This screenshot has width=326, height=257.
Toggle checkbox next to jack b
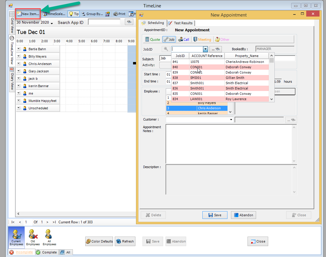pyautogui.click(x=19, y=78)
